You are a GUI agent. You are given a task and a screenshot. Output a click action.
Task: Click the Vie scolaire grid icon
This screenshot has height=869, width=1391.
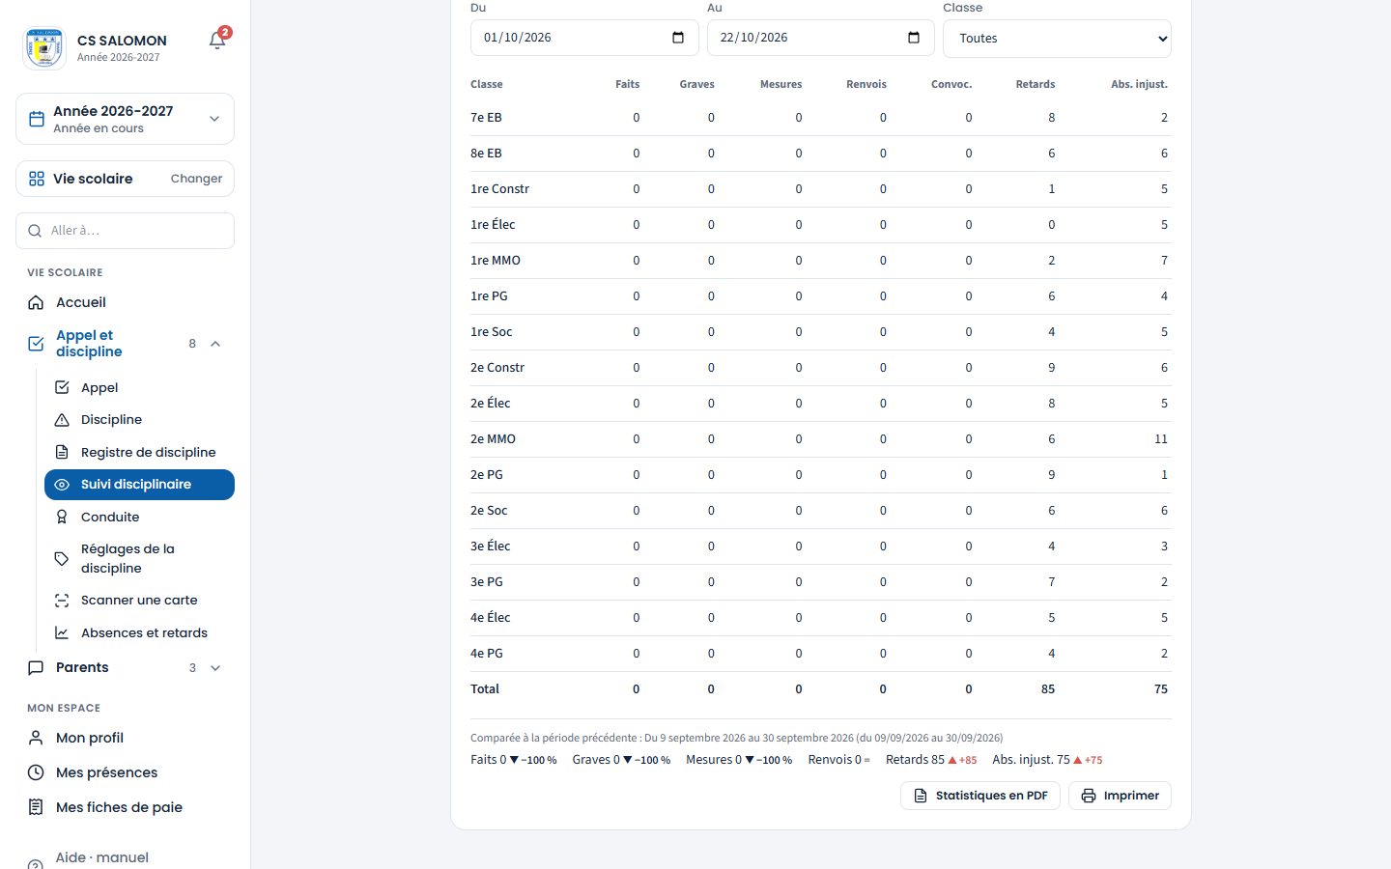point(37,179)
